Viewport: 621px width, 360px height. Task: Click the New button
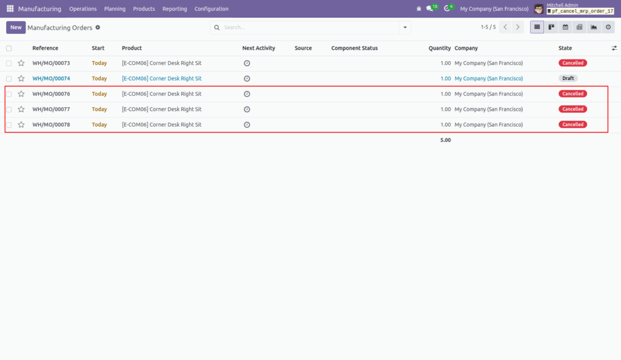(16, 27)
